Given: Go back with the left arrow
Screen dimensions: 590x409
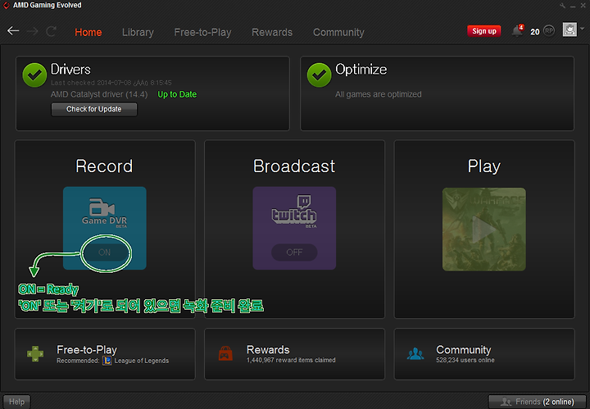Looking at the screenshot, I should (13, 31).
